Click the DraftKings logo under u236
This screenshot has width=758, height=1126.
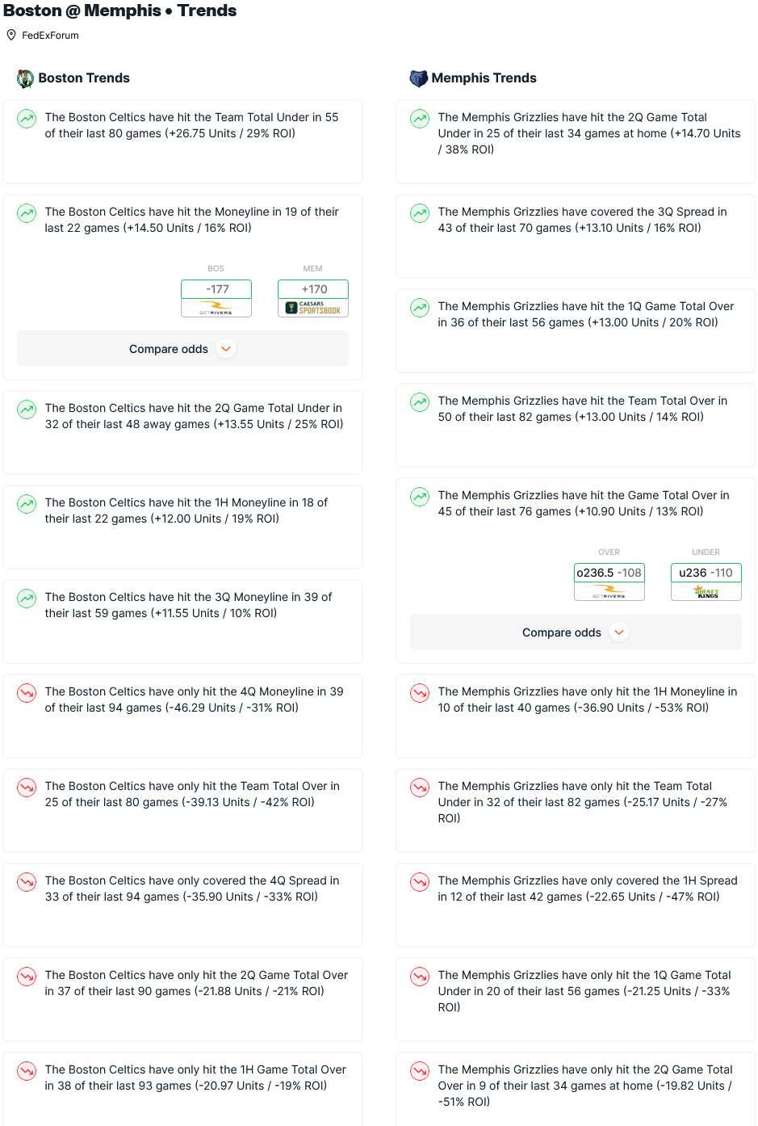click(706, 591)
